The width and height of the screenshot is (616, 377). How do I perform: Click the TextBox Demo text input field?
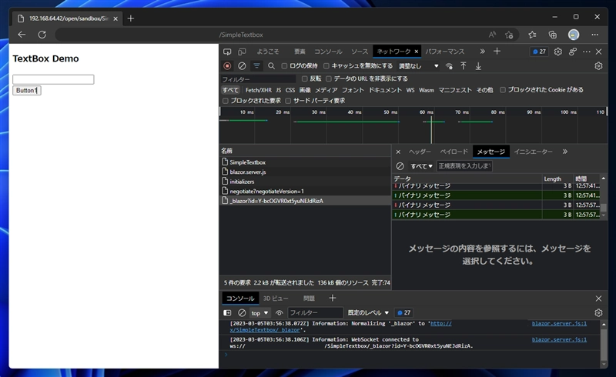[53, 79]
